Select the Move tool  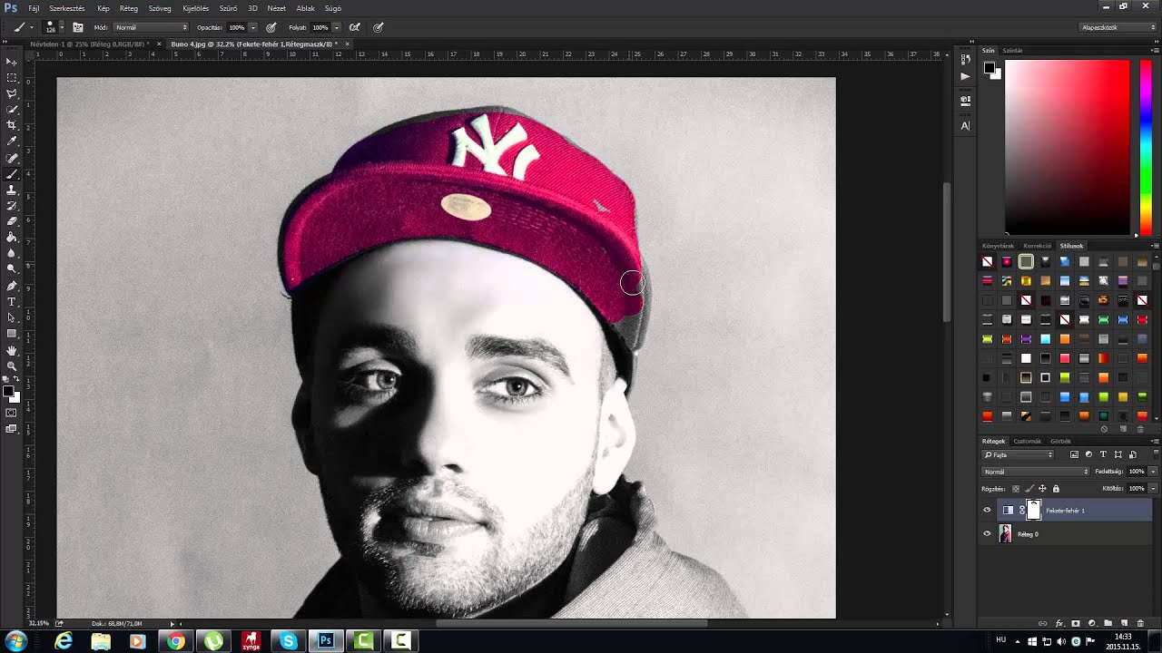[12, 62]
